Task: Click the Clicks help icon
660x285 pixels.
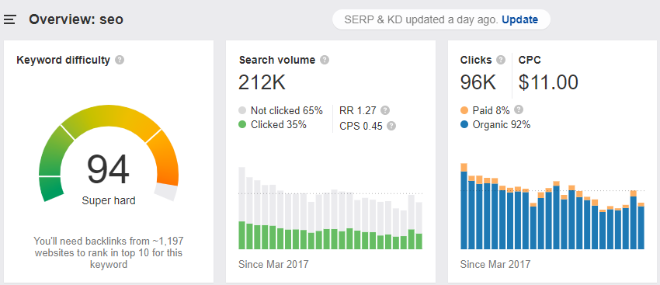Action: tap(501, 61)
